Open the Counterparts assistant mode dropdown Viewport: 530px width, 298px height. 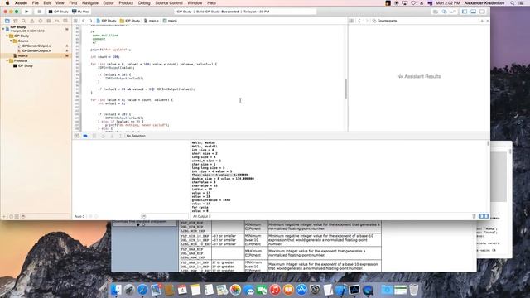point(384,21)
